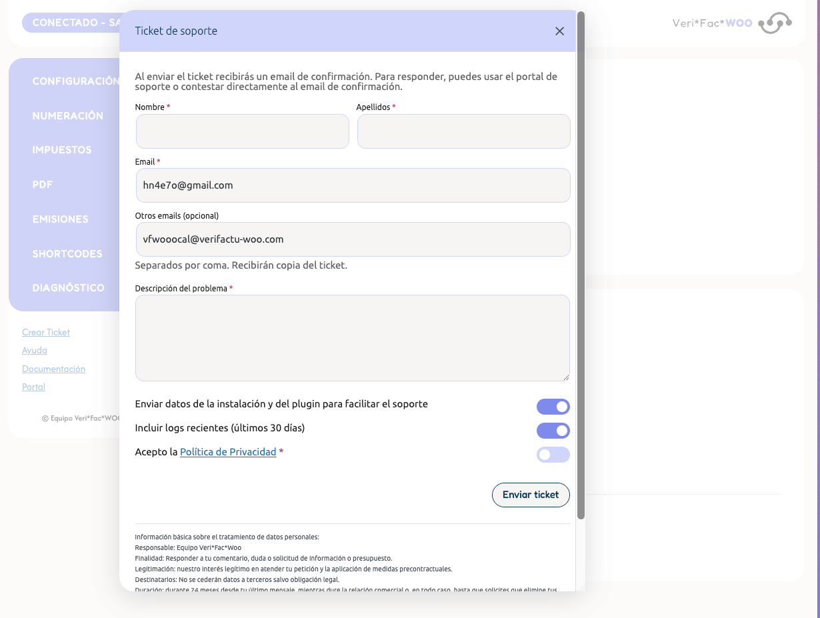Open the Configuración menu item
The height and width of the screenshot is (618, 820).
(x=76, y=81)
